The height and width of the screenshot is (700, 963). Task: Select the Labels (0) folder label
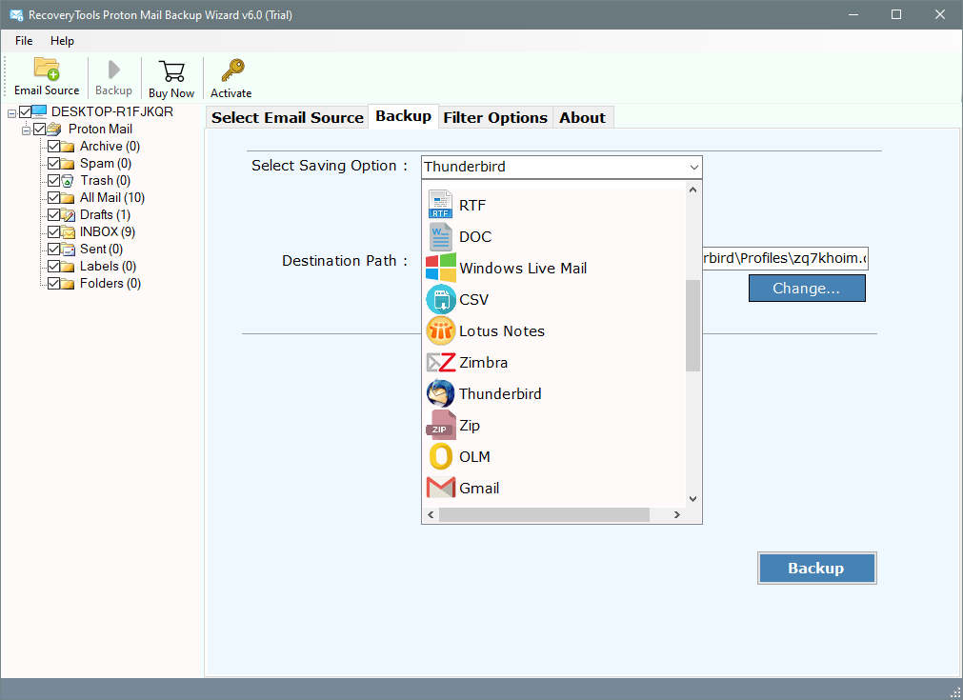(108, 267)
